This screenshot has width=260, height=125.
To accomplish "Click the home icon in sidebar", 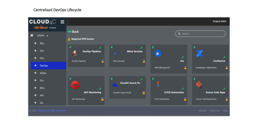I will pyautogui.click(x=32, y=36).
